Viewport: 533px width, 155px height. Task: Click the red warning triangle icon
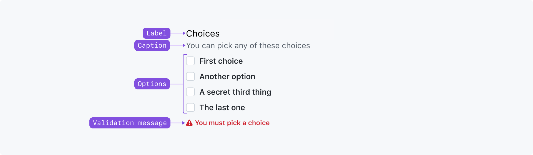point(189,123)
